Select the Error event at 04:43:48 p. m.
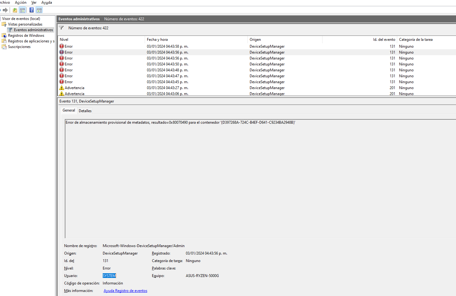Image resolution: width=456 pixels, height=296 pixels. point(257,70)
